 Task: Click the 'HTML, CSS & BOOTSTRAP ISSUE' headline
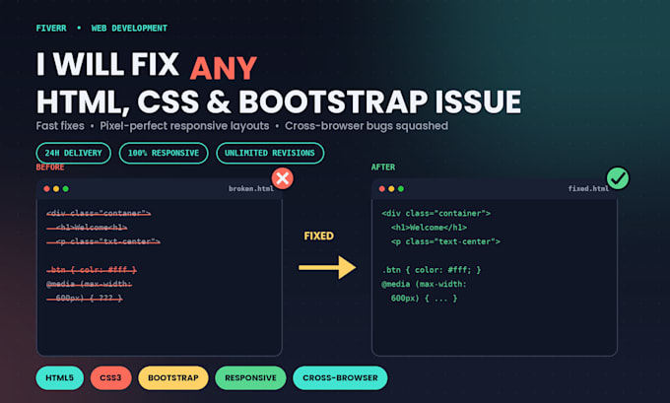[279, 102]
